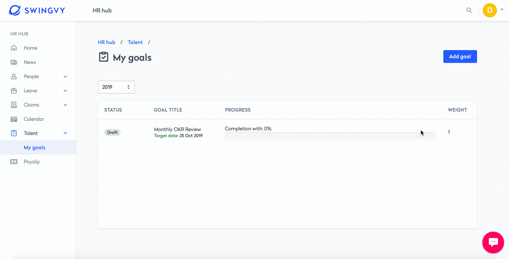
Task: Click the People person icon
Action: coord(14,76)
